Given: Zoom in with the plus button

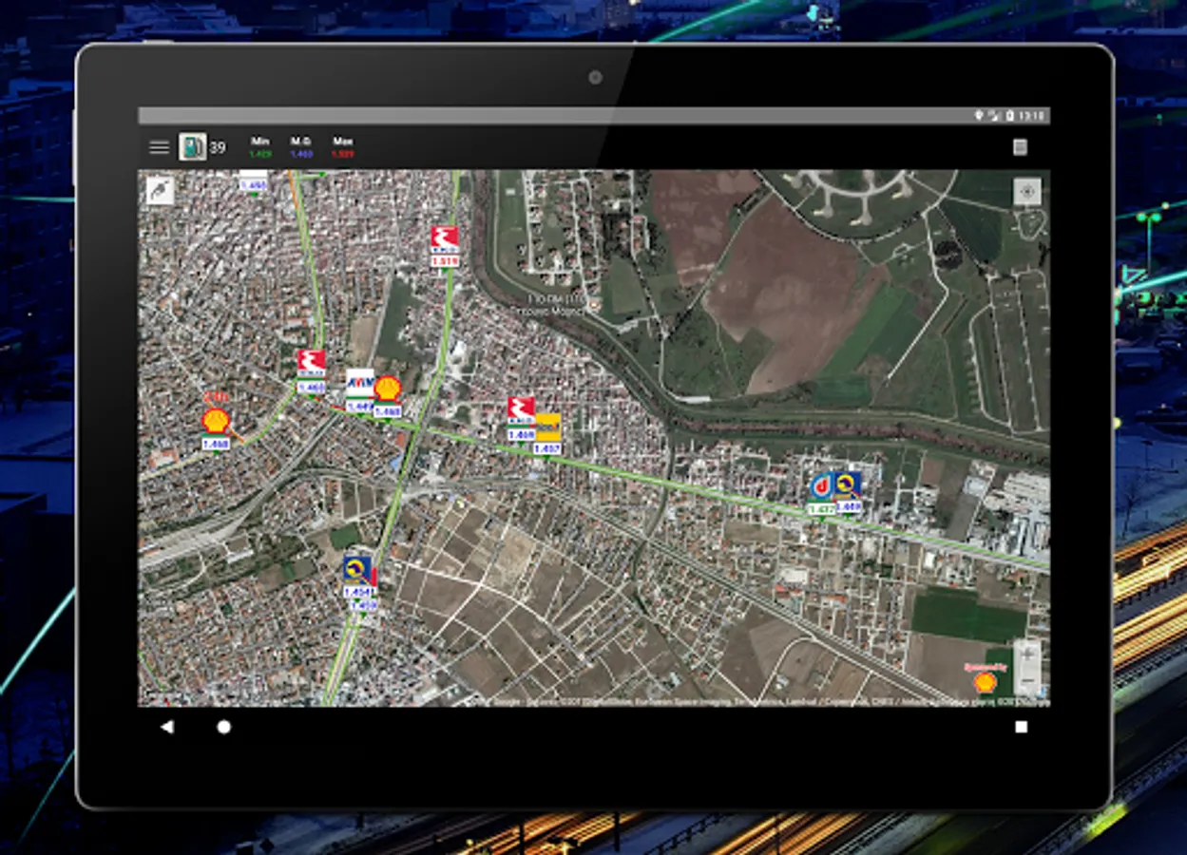Looking at the screenshot, I should [1027, 655].
